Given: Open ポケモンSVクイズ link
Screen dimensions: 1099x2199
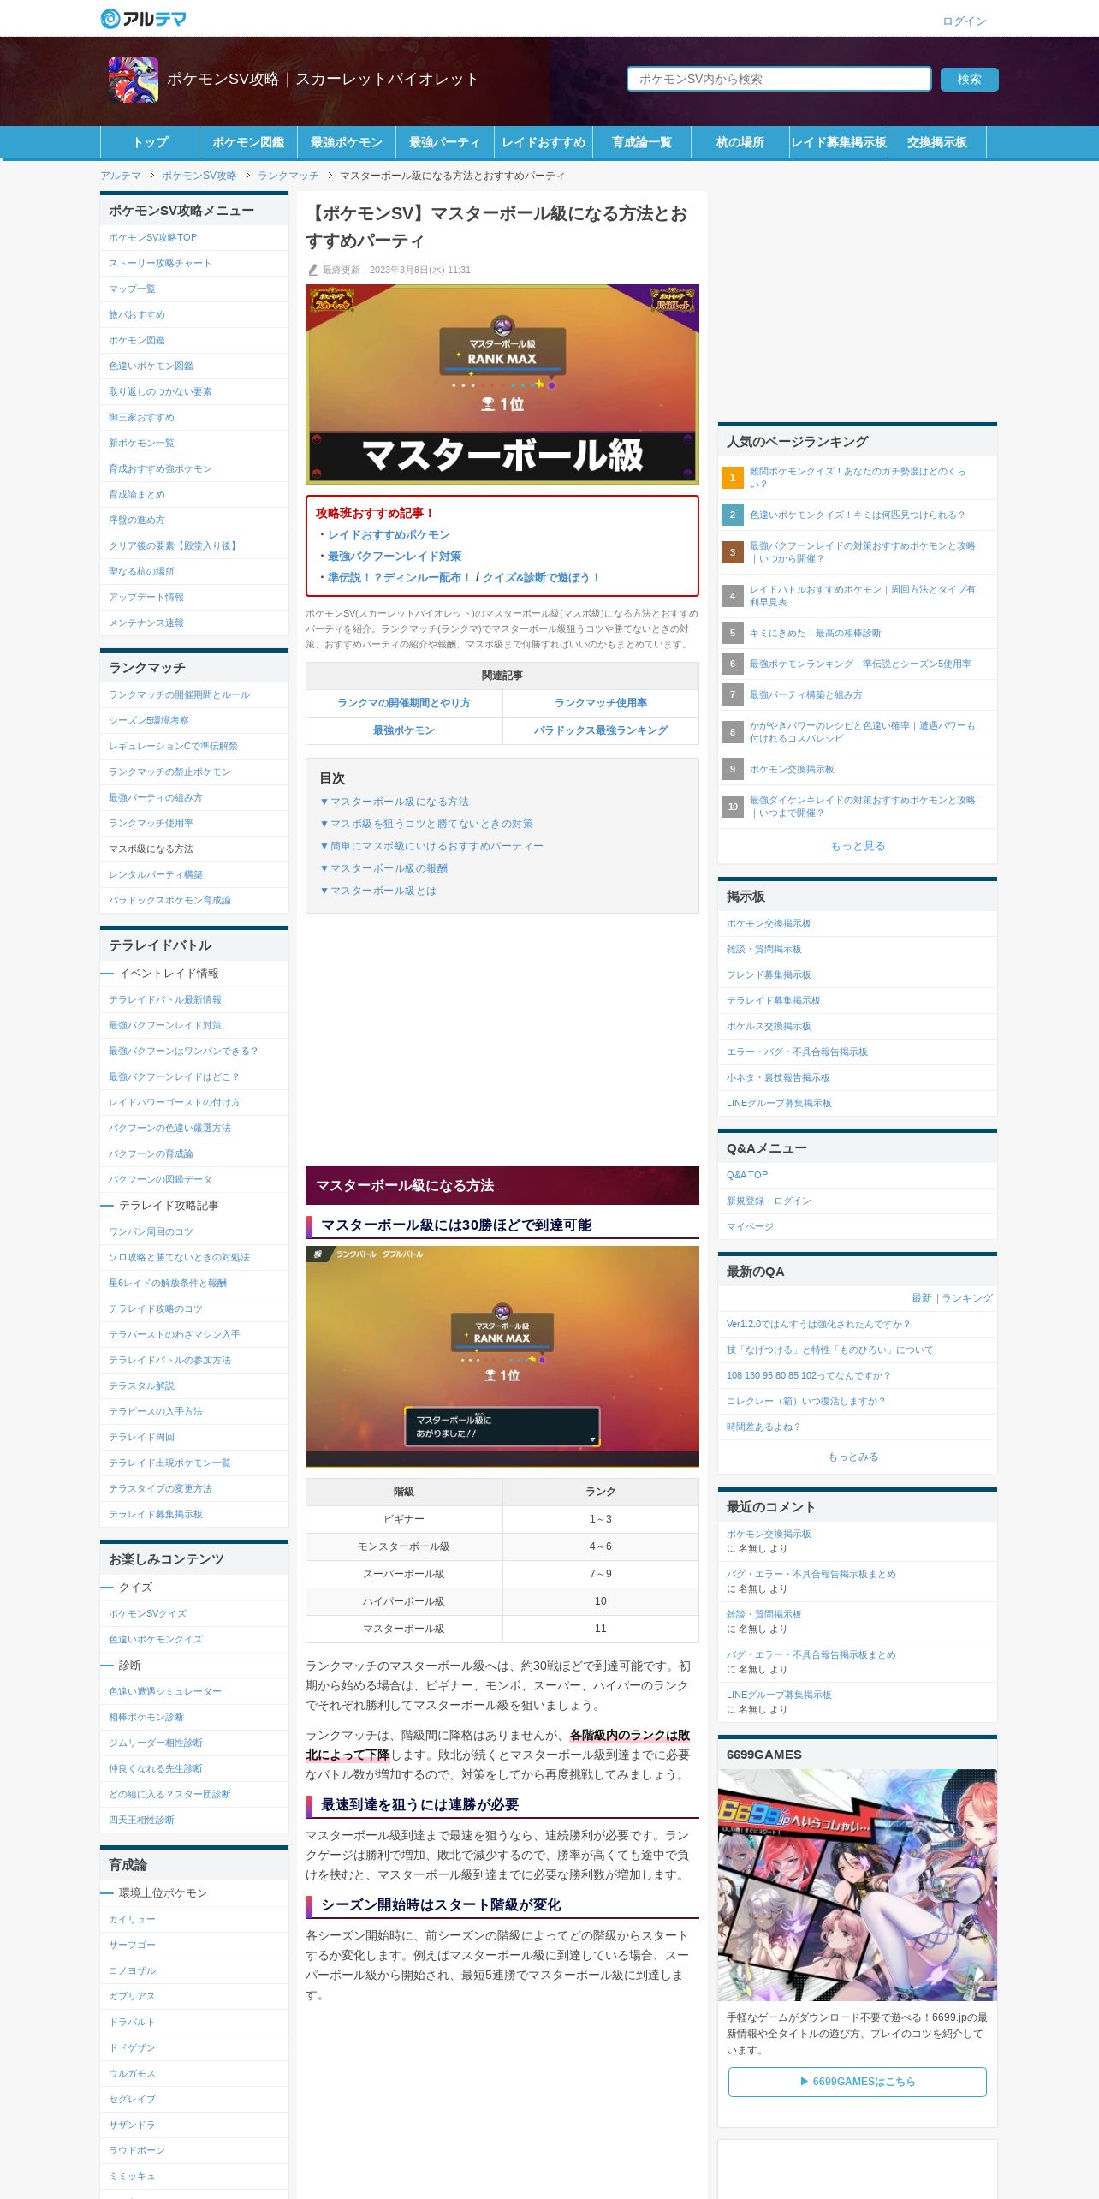Looking at the screenshot, I should (x=194, y=1613).
